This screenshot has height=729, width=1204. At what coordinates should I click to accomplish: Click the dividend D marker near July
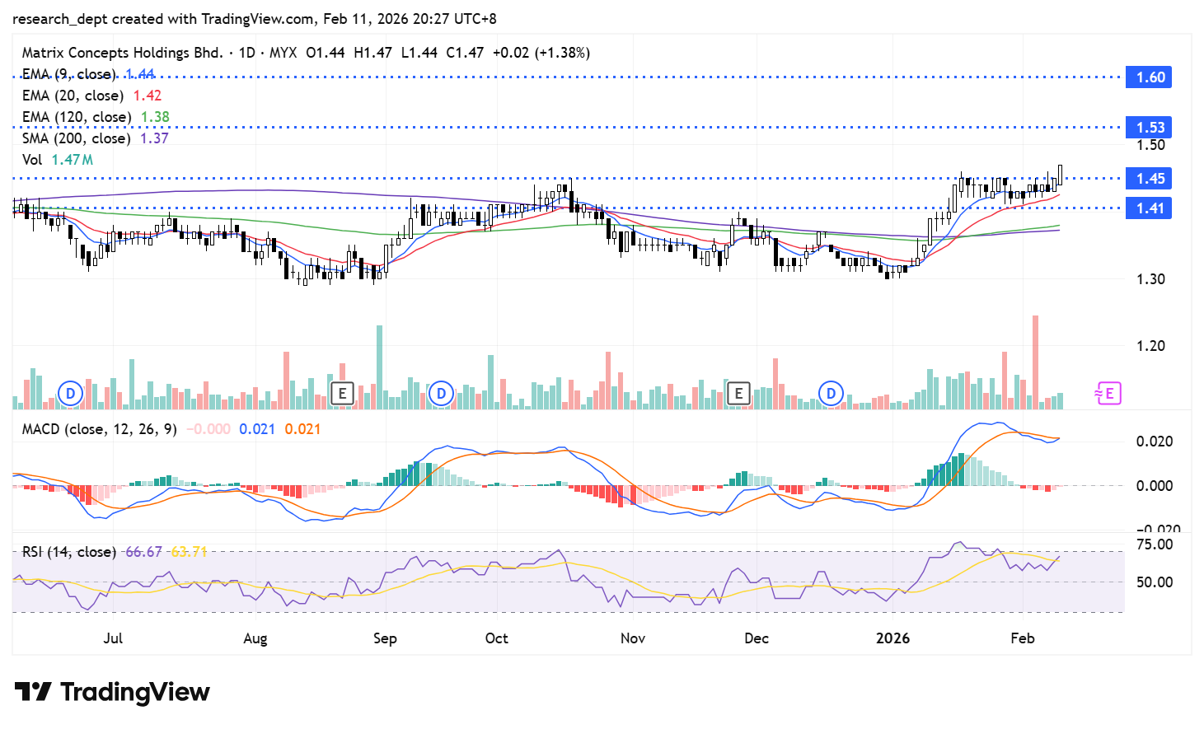(71, 394)
